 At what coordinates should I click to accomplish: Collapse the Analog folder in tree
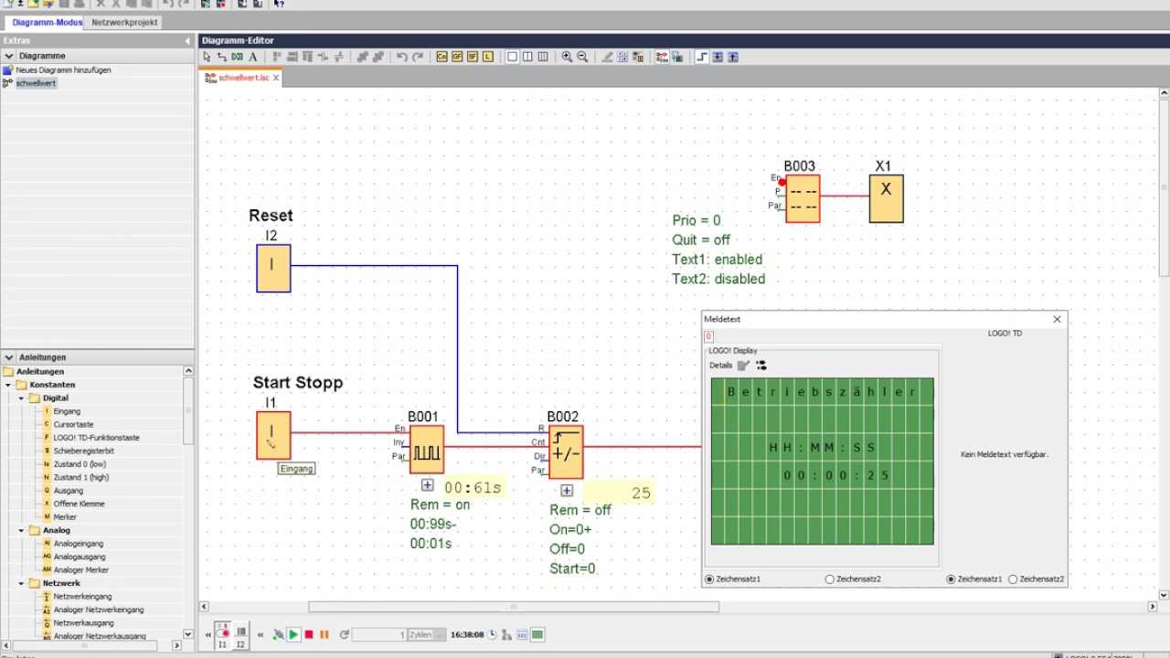pyautogui.click(x=21, y=530)
